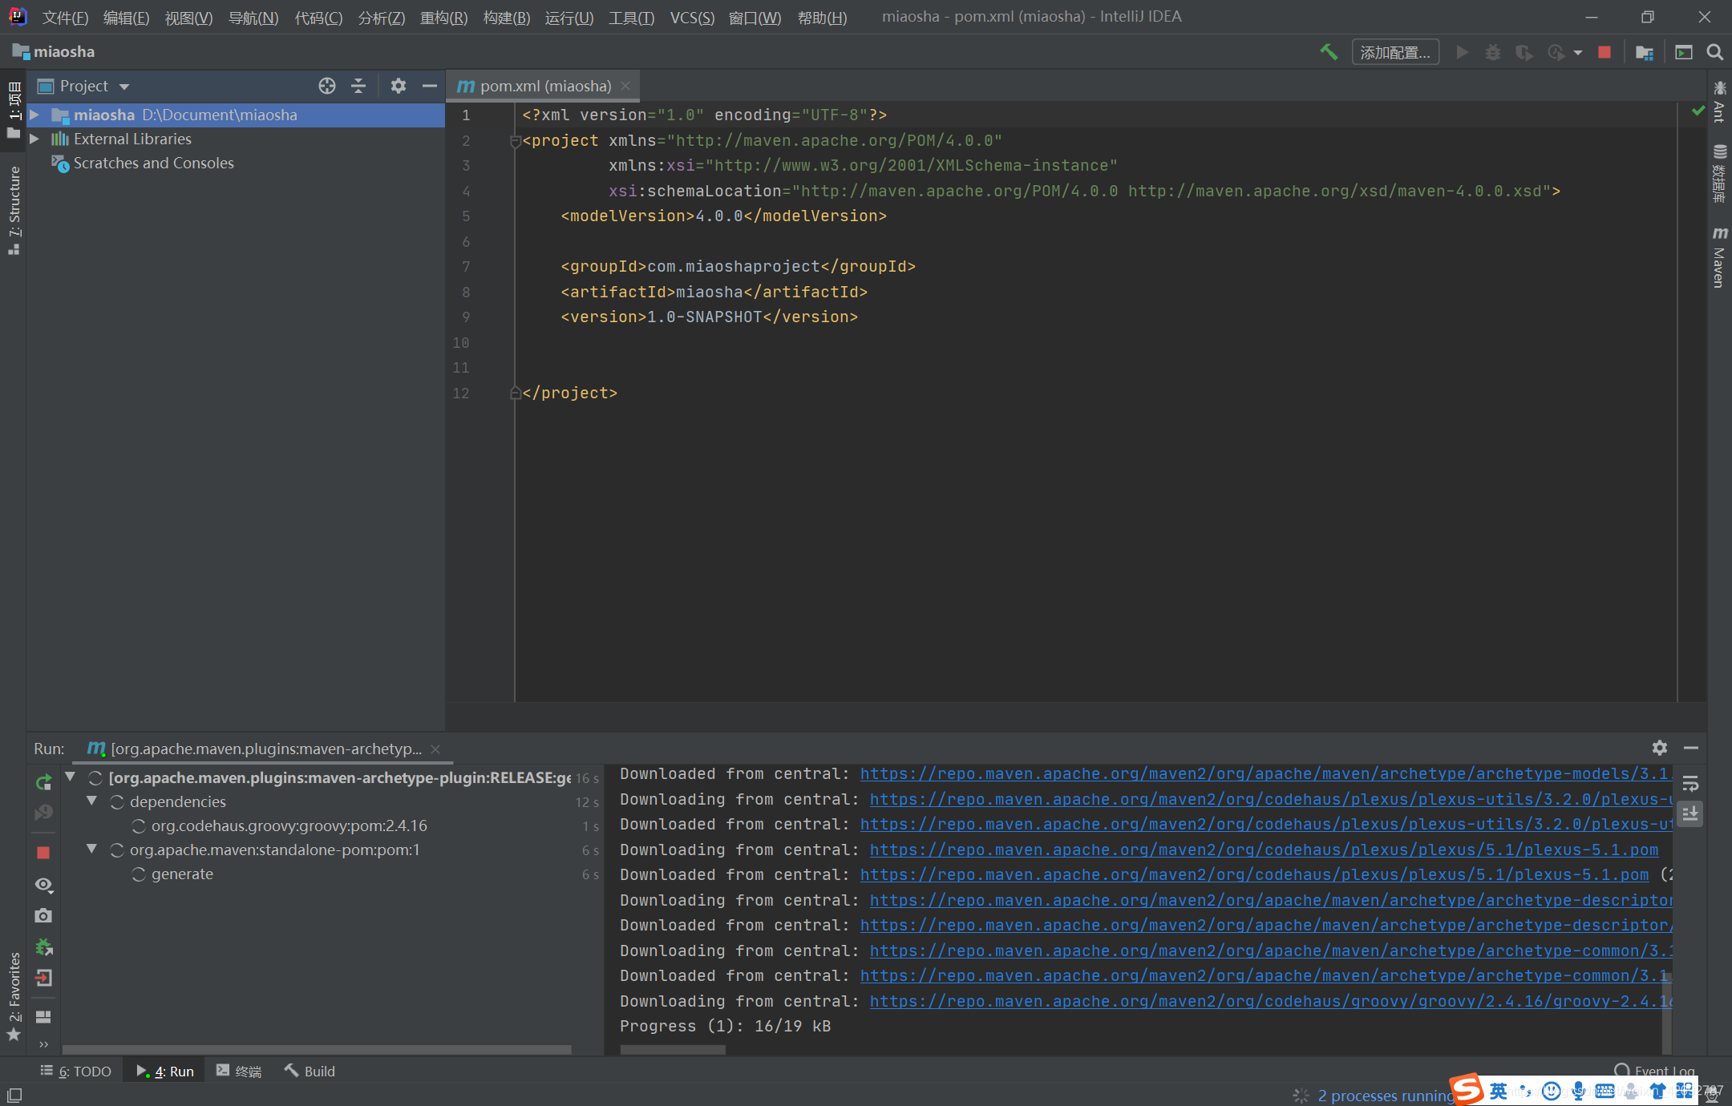Viewport: 1732px width, 1106px height.
Task: Stop the running process with red square in top toolbar
Action: coord(1605,52)
